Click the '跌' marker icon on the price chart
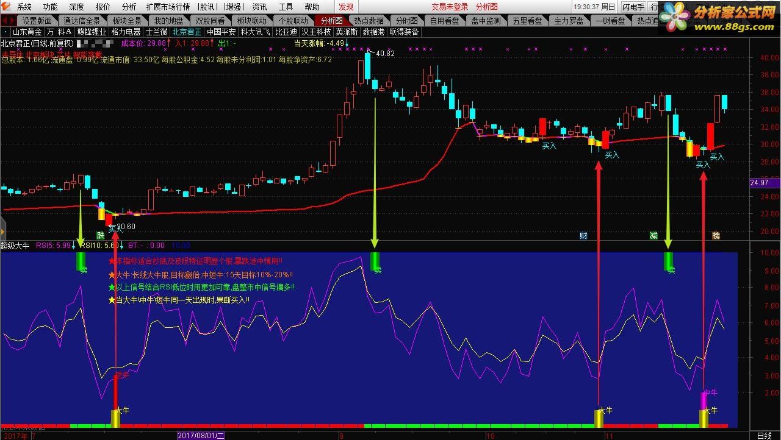 pos(100,235)
